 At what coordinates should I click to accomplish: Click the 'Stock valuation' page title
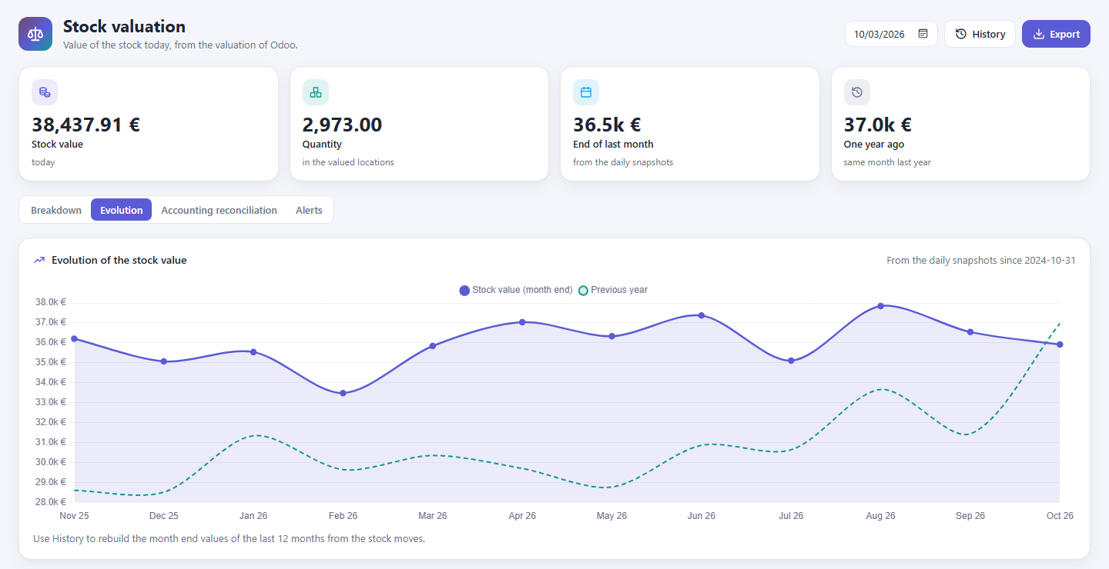[x=124, y=27]
